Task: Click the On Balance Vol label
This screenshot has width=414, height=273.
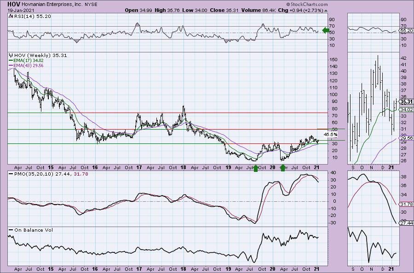Action: tap(34, 230)
